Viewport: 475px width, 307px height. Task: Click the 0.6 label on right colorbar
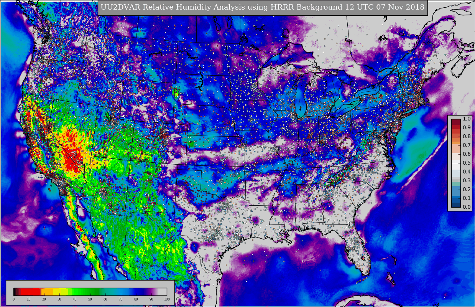(466, 154)
